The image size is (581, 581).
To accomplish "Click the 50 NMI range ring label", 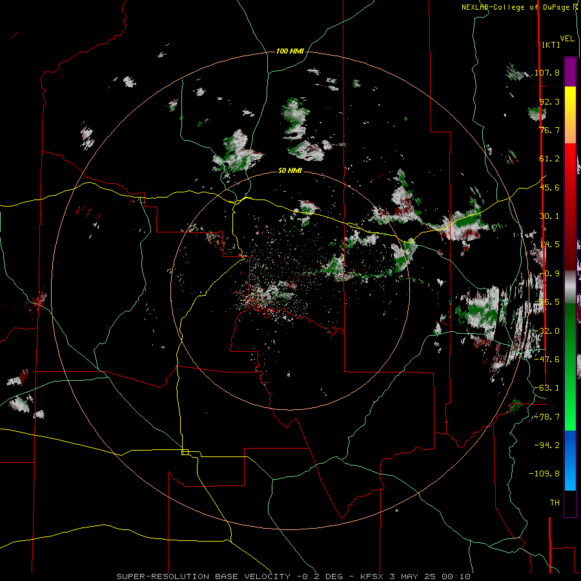I will (290, 170).
